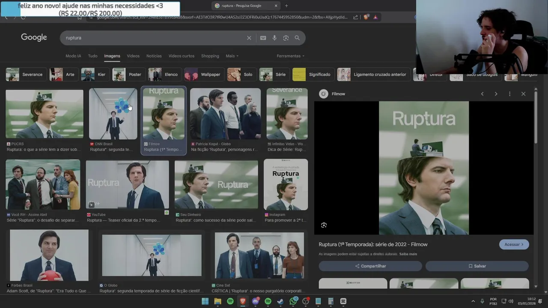Open Discord from the taskbar
Image resolution: width=548 pixels, height=308 pixels.
(256, 301)
